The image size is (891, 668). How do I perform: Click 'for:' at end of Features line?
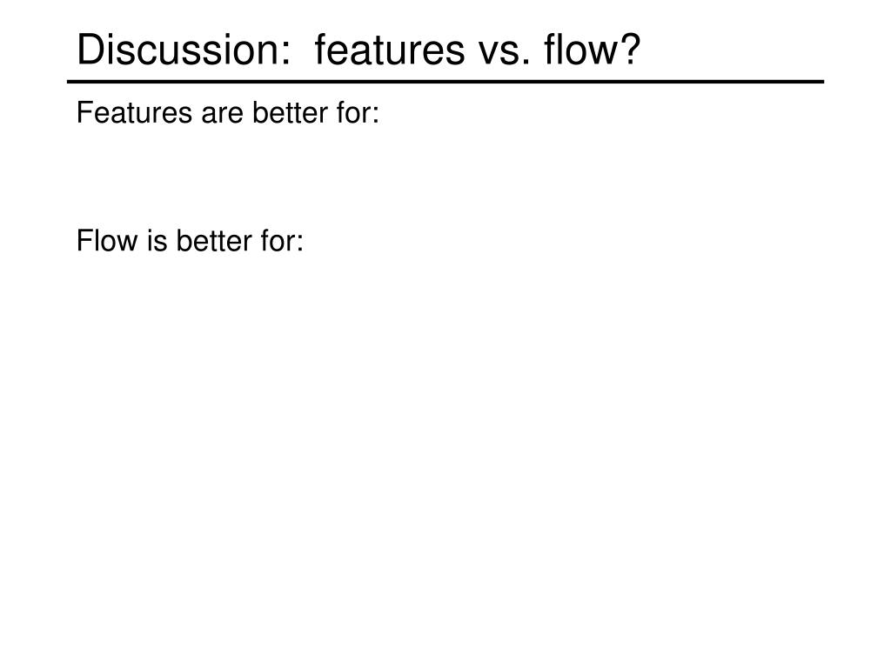pyautogui.click(x=358, y=112)
